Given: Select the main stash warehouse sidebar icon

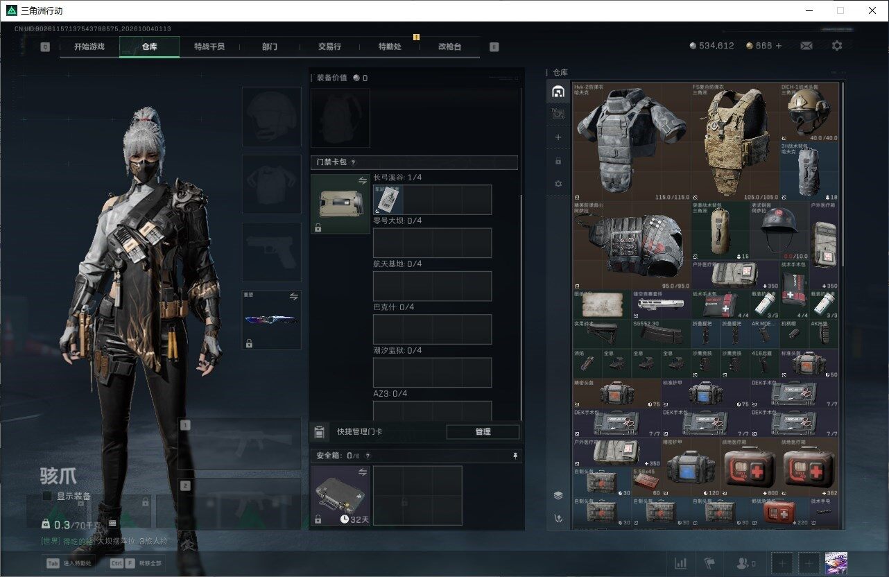Looking at the screenshot, I should [558, 92].
